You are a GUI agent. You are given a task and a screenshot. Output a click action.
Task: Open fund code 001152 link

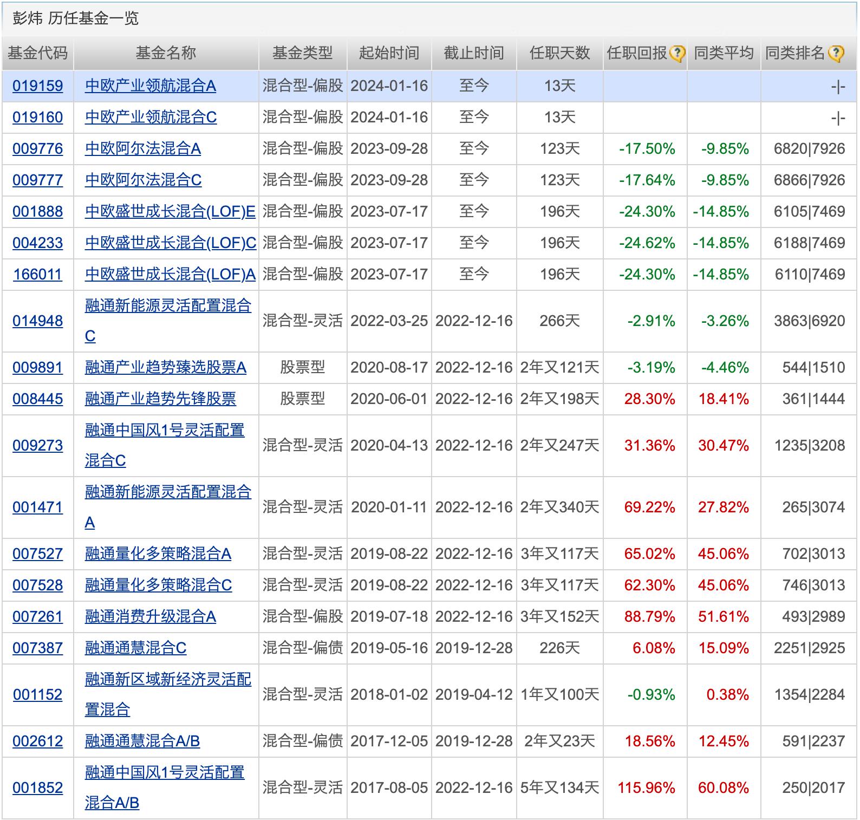37,695
